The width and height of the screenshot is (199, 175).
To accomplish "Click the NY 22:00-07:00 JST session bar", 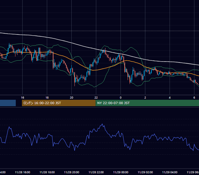I will tap(147, 103).
